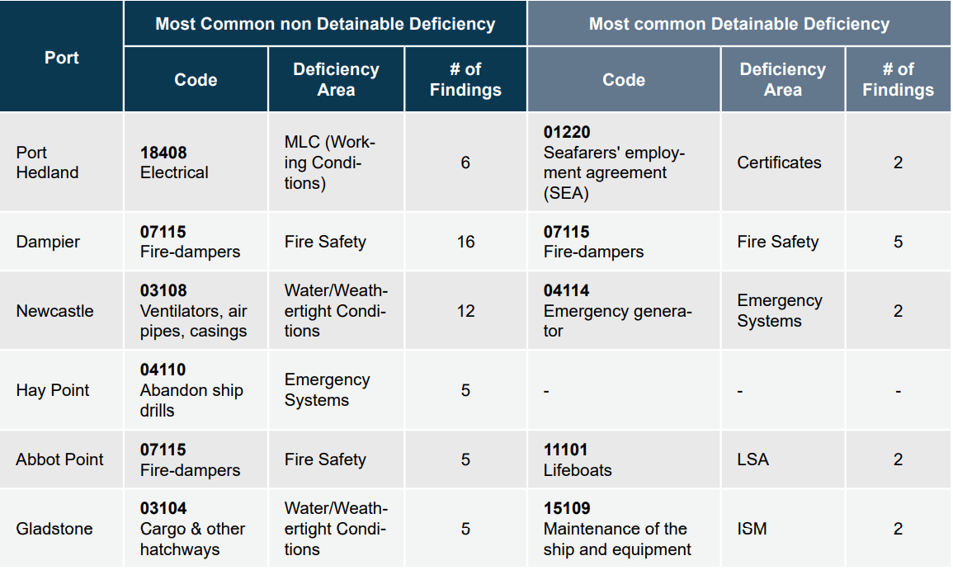This screenshot has height=570, width=953.
Task: Click the 04110 Abandon ship drills cell
Action: [196, 390]
